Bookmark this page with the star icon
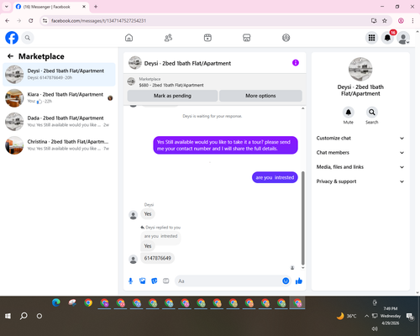420x336 pixels. point(385,20)
